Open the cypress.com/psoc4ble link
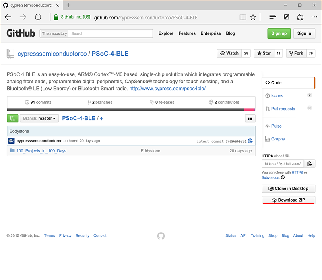This screenshot has width=322, height=280. point(167,89)
